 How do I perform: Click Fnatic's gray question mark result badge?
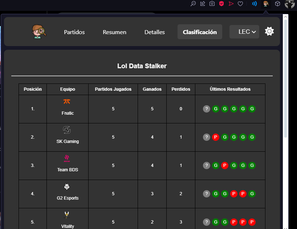coord(207,109)
